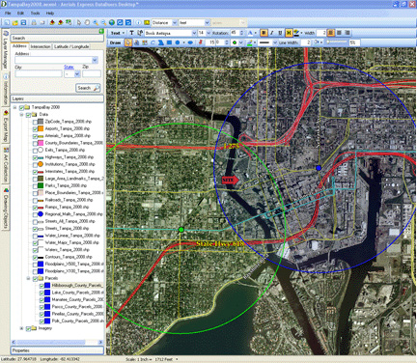Viewport: 417px width, 363px height.
Task: Switch to the Intersection search tab
Action: coord(41,46)
